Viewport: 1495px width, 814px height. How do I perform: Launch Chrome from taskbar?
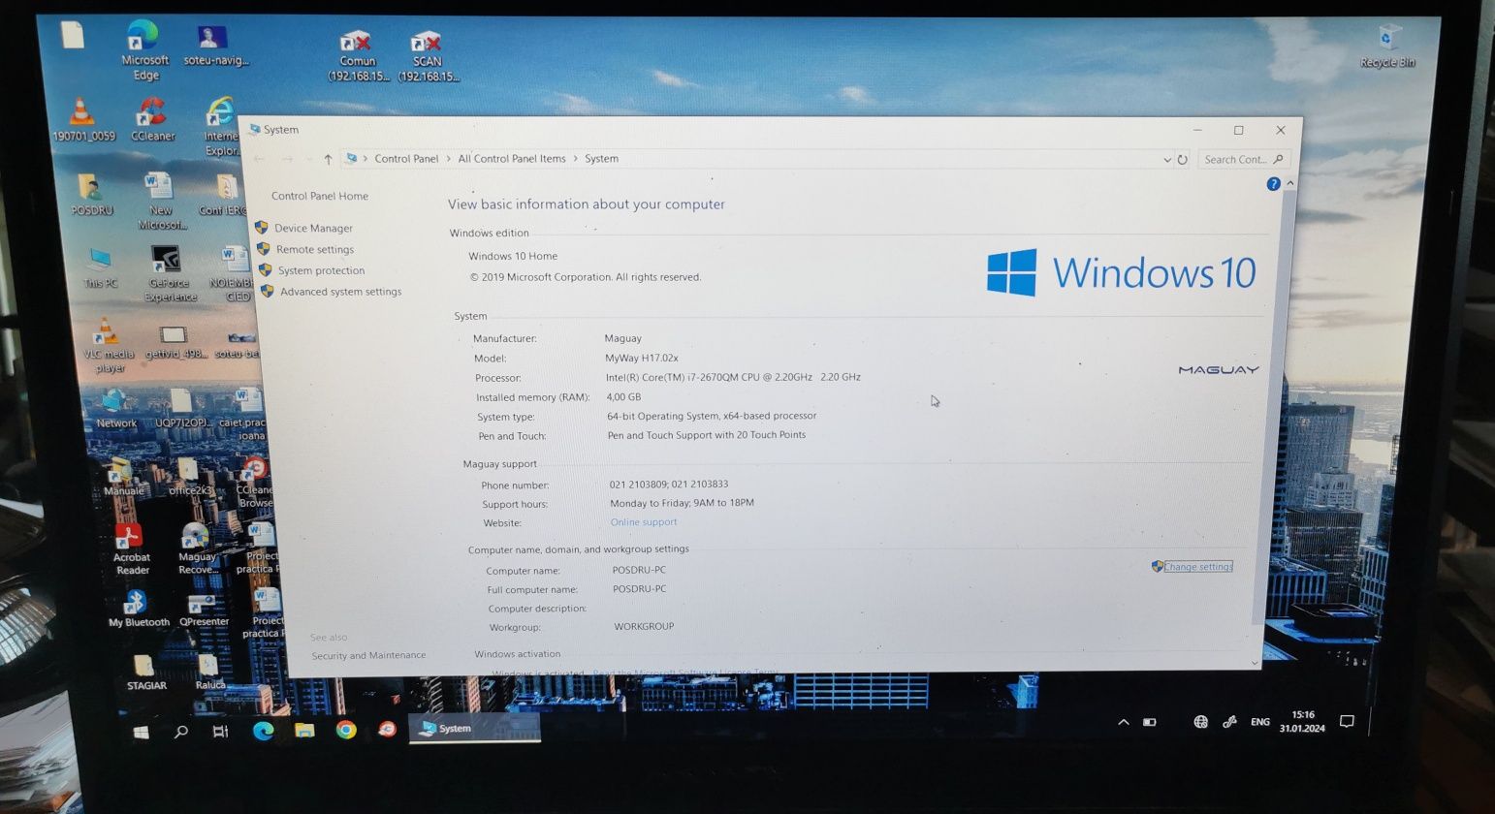(346, 730)
